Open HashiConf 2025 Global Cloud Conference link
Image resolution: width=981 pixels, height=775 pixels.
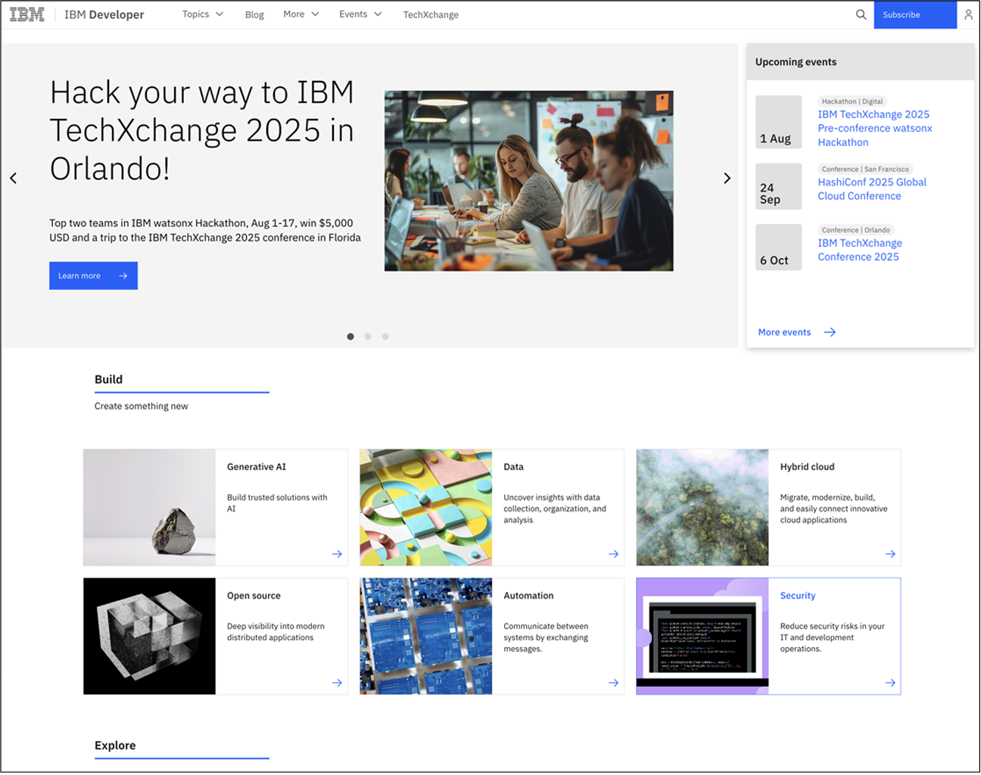click(x=872, y=189)
